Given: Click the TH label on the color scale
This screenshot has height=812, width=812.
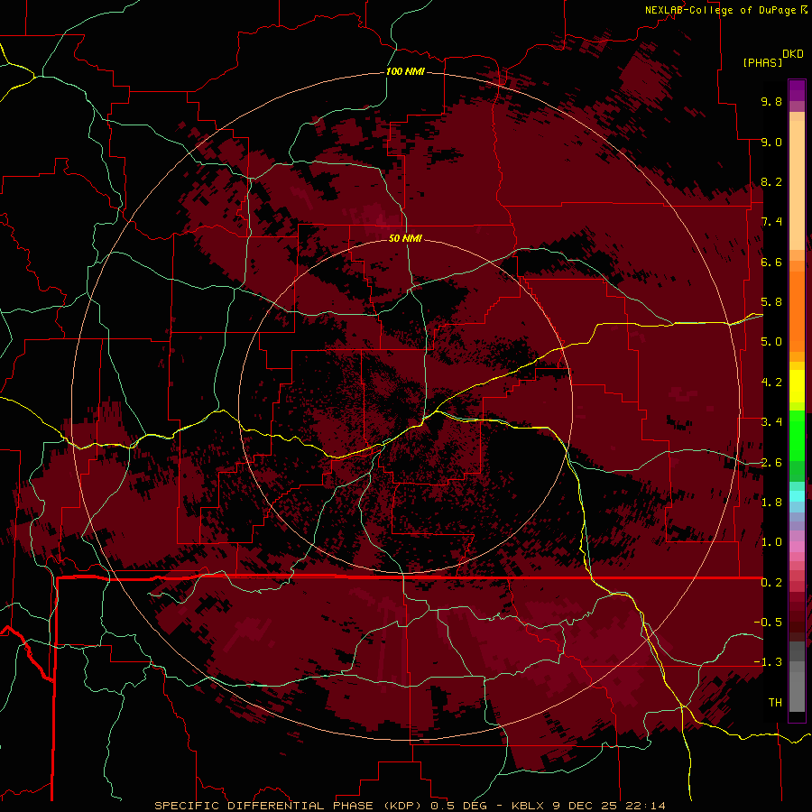Looking at the screenshot, I should [x=775, y=703].
